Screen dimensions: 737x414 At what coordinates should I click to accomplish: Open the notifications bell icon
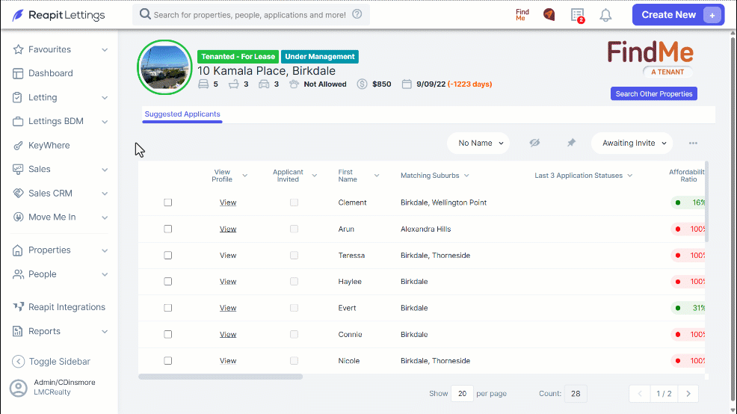point(605,15)
